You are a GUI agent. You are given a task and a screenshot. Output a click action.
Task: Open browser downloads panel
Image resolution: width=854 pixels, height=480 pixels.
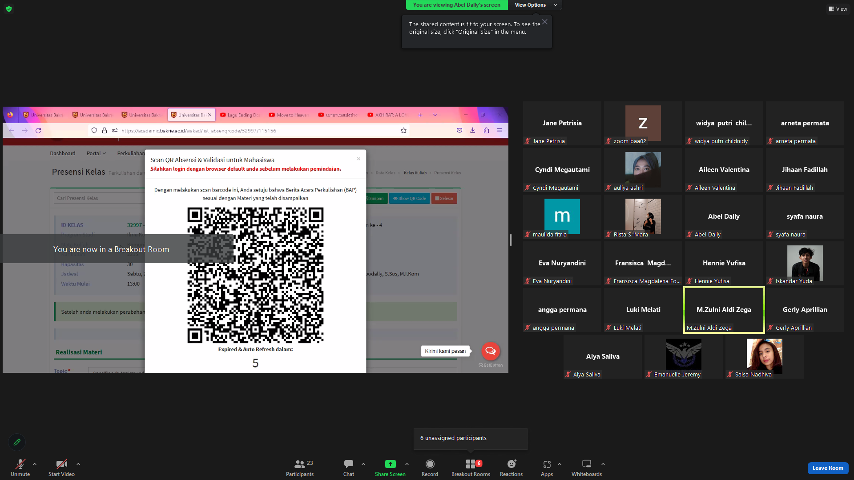[x=473, y=131]
